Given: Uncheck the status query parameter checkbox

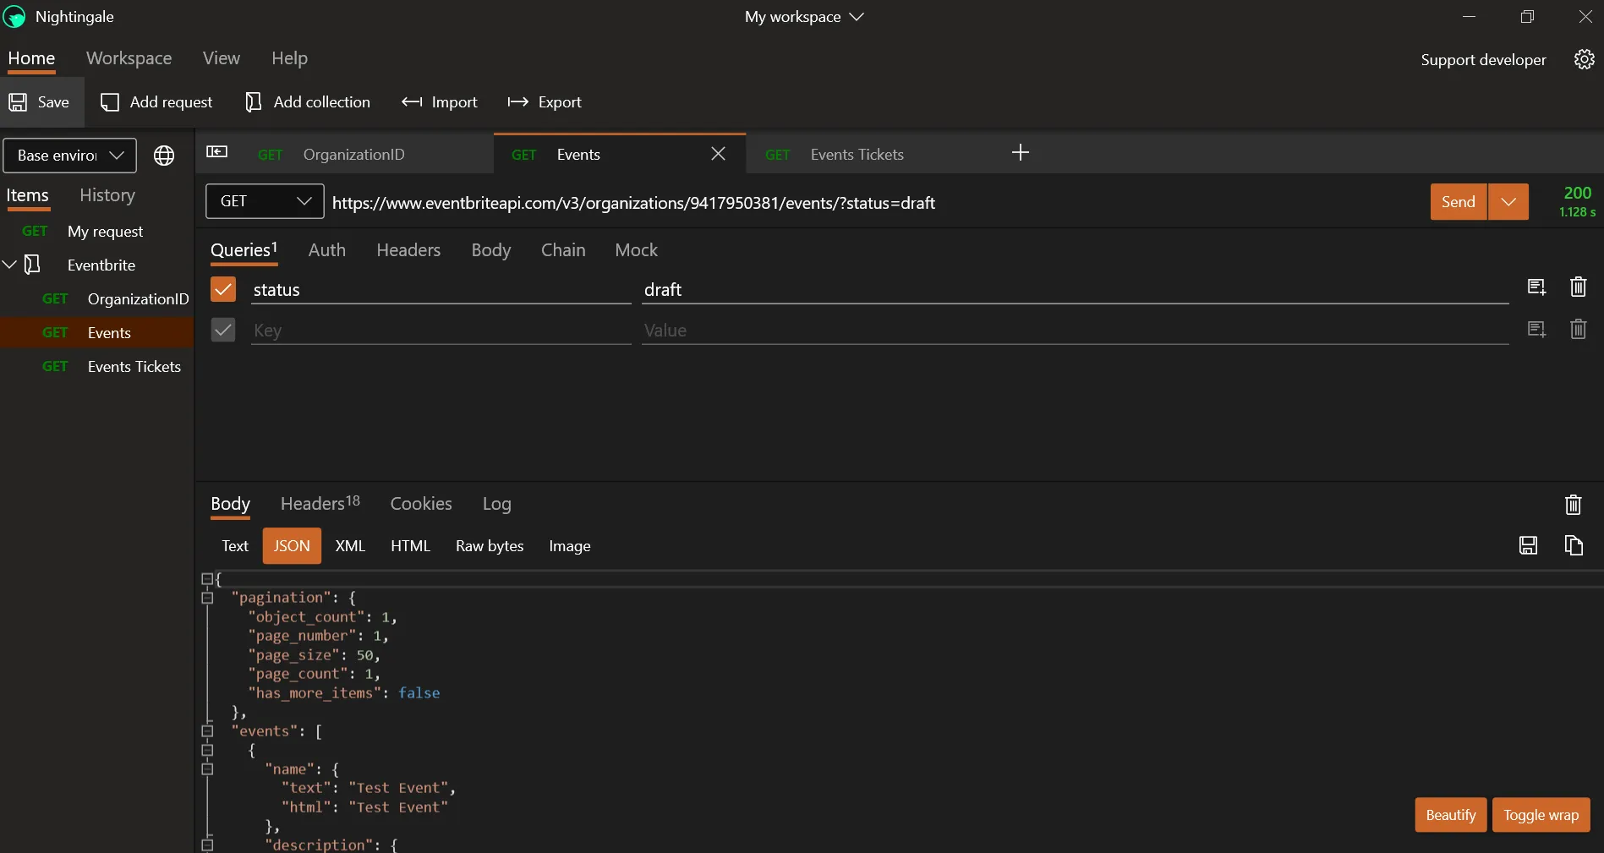Looking at the screenshot, I should (223, 289).
